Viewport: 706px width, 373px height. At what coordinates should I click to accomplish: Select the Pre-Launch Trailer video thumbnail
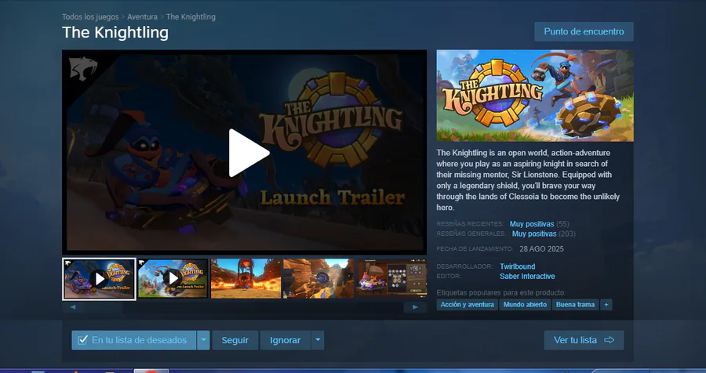[x=173, y=278]
